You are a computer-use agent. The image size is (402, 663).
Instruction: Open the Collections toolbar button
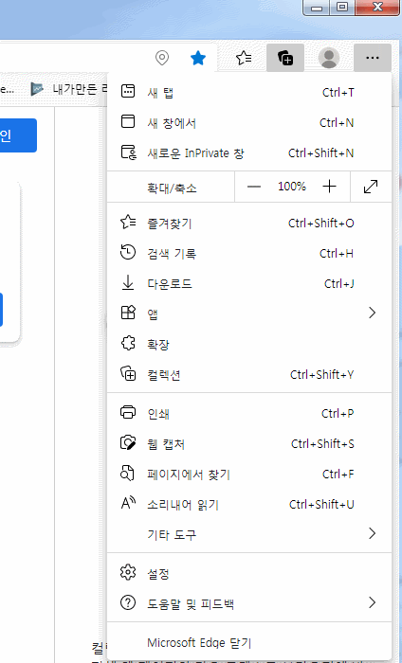point(285,58)
